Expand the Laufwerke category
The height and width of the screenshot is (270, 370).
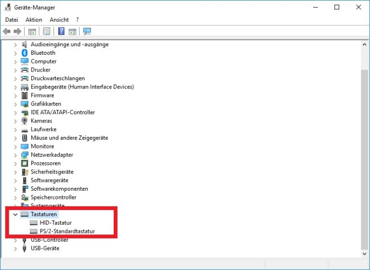[x=15, y=129]
